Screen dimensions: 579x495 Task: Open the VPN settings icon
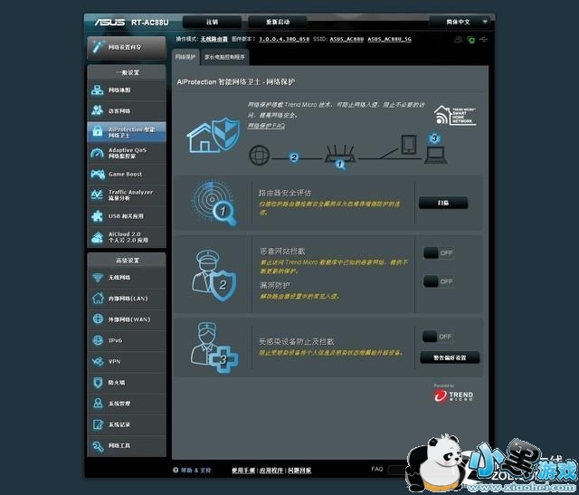click(98, 361)
